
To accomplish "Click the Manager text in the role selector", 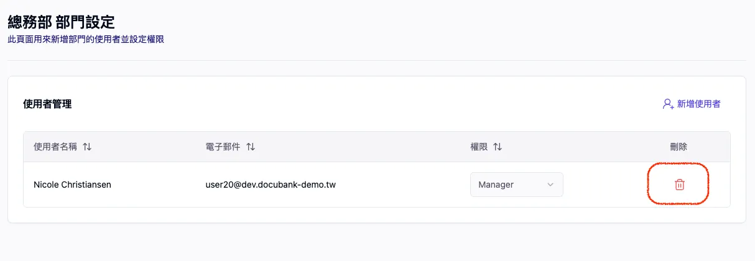I will point(496,185).
